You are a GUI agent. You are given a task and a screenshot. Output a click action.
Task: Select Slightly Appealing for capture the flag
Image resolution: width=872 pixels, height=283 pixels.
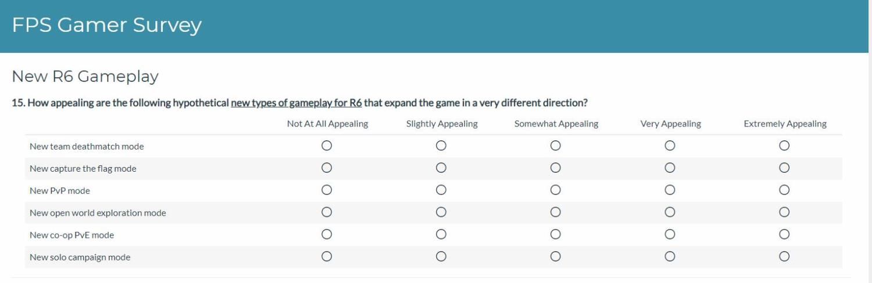tap(441, 168)
